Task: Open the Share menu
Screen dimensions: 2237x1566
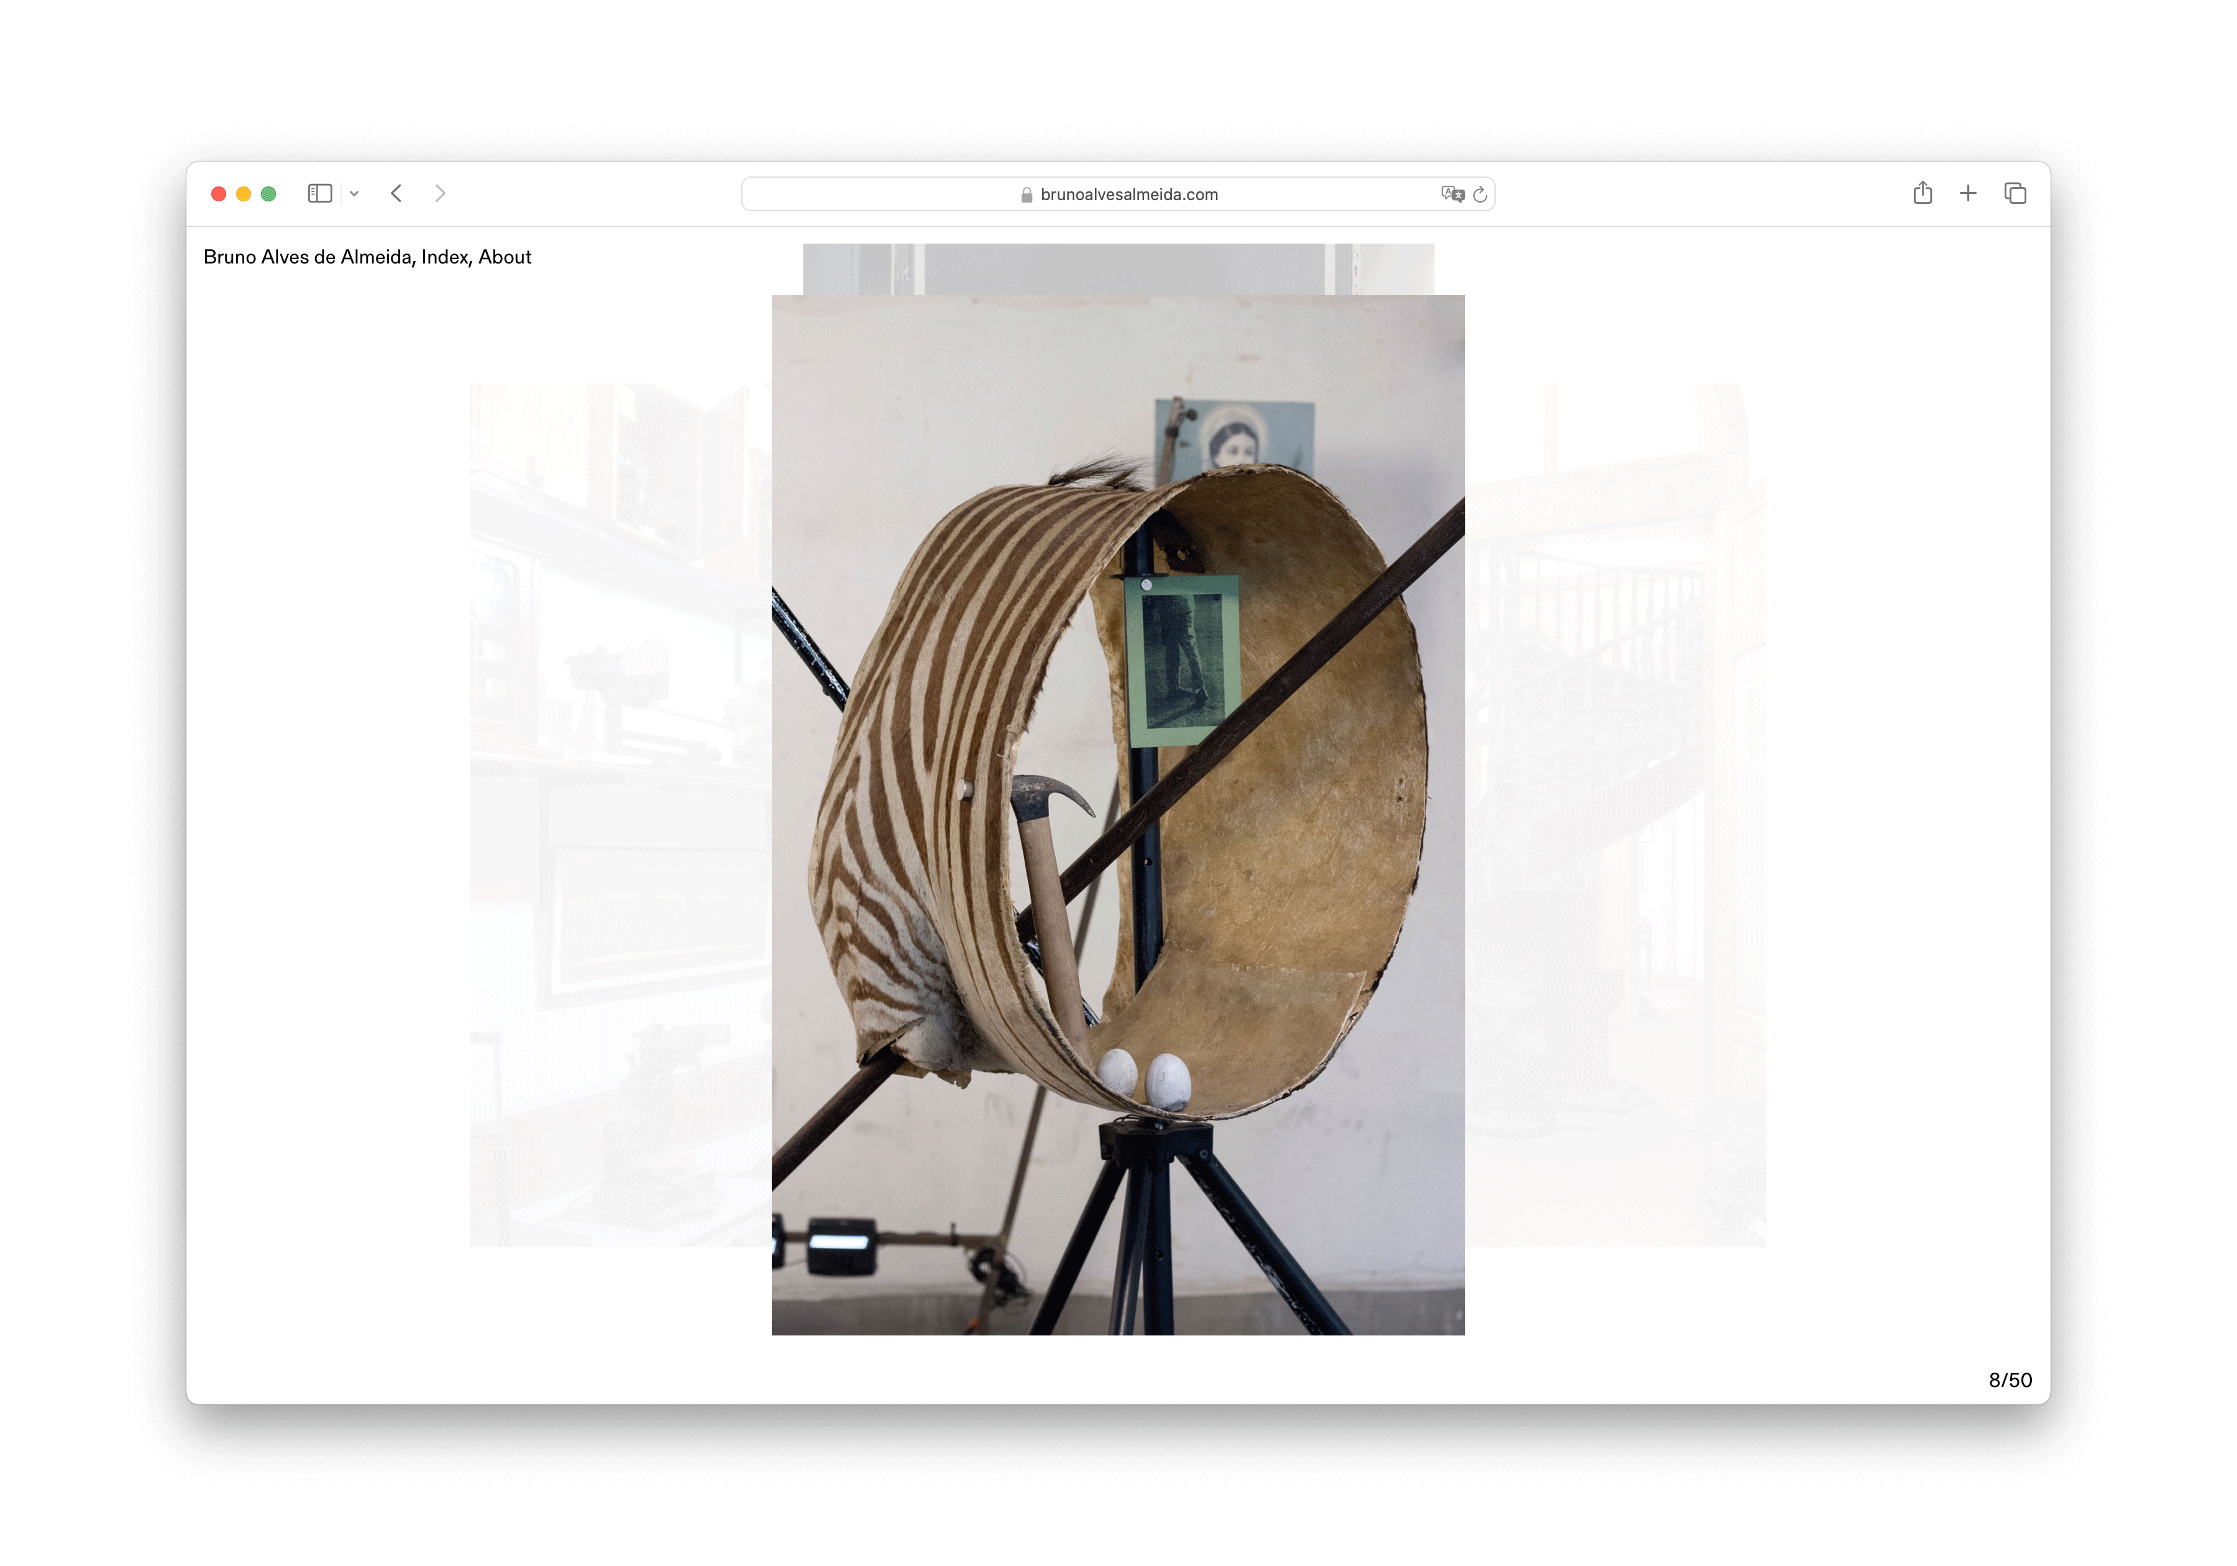Action: coord(1923,193)
